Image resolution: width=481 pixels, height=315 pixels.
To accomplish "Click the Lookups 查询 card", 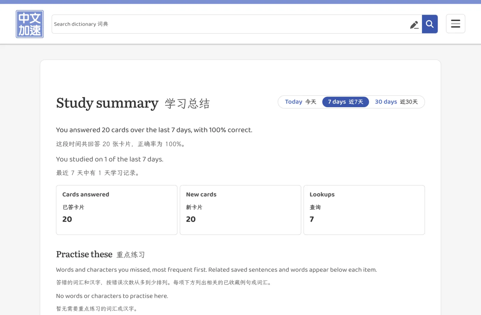I will (364, 210).
